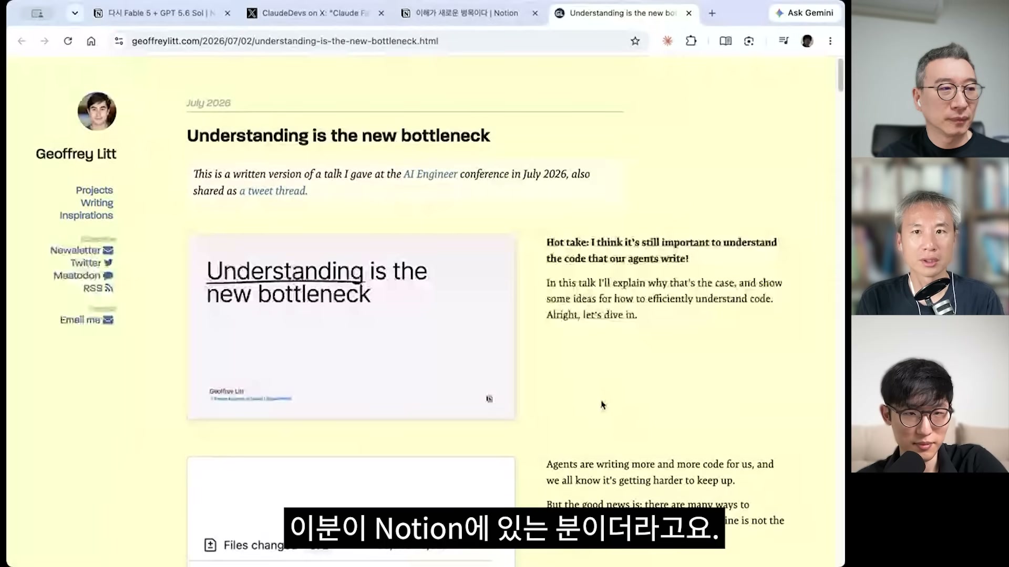Open the RSS feed link
Viewport: 1009px width, 567px height.
(x=92, y=288)
